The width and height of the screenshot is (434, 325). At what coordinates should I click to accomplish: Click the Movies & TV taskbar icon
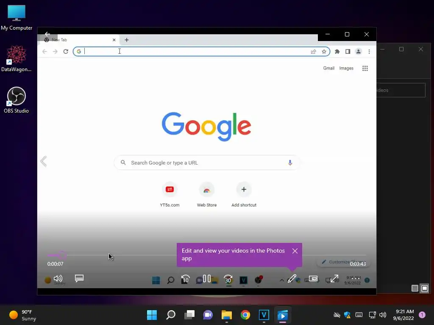point(283,315)
